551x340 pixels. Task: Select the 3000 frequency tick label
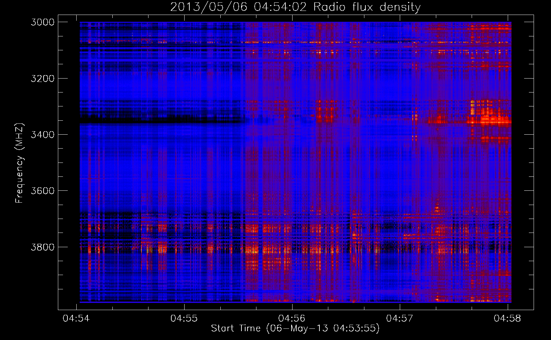pyautogui.click(x=43, y=22)
